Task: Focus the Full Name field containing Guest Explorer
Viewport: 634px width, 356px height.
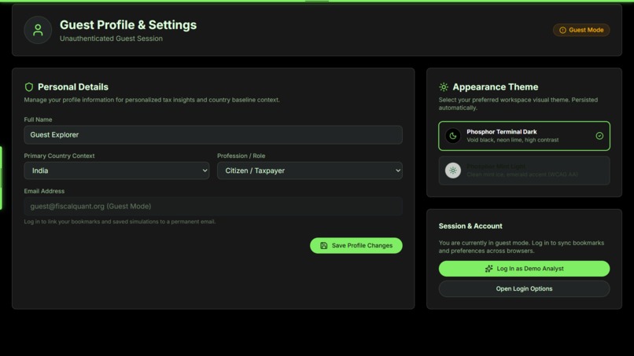Action: pos(213,134)
